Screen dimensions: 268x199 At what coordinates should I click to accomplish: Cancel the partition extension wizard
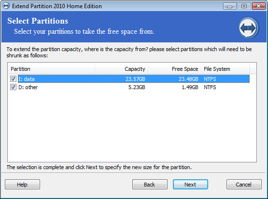(244, 185)
